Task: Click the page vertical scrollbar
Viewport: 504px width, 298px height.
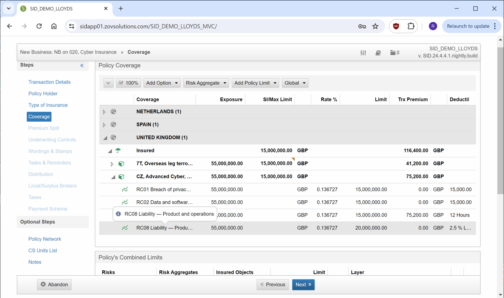Action: (x=500, y=121)
